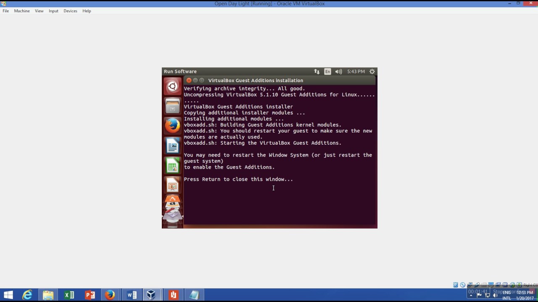Open Excel from the Windows taskbar
The image size is (538, 302).
point(69,295)
